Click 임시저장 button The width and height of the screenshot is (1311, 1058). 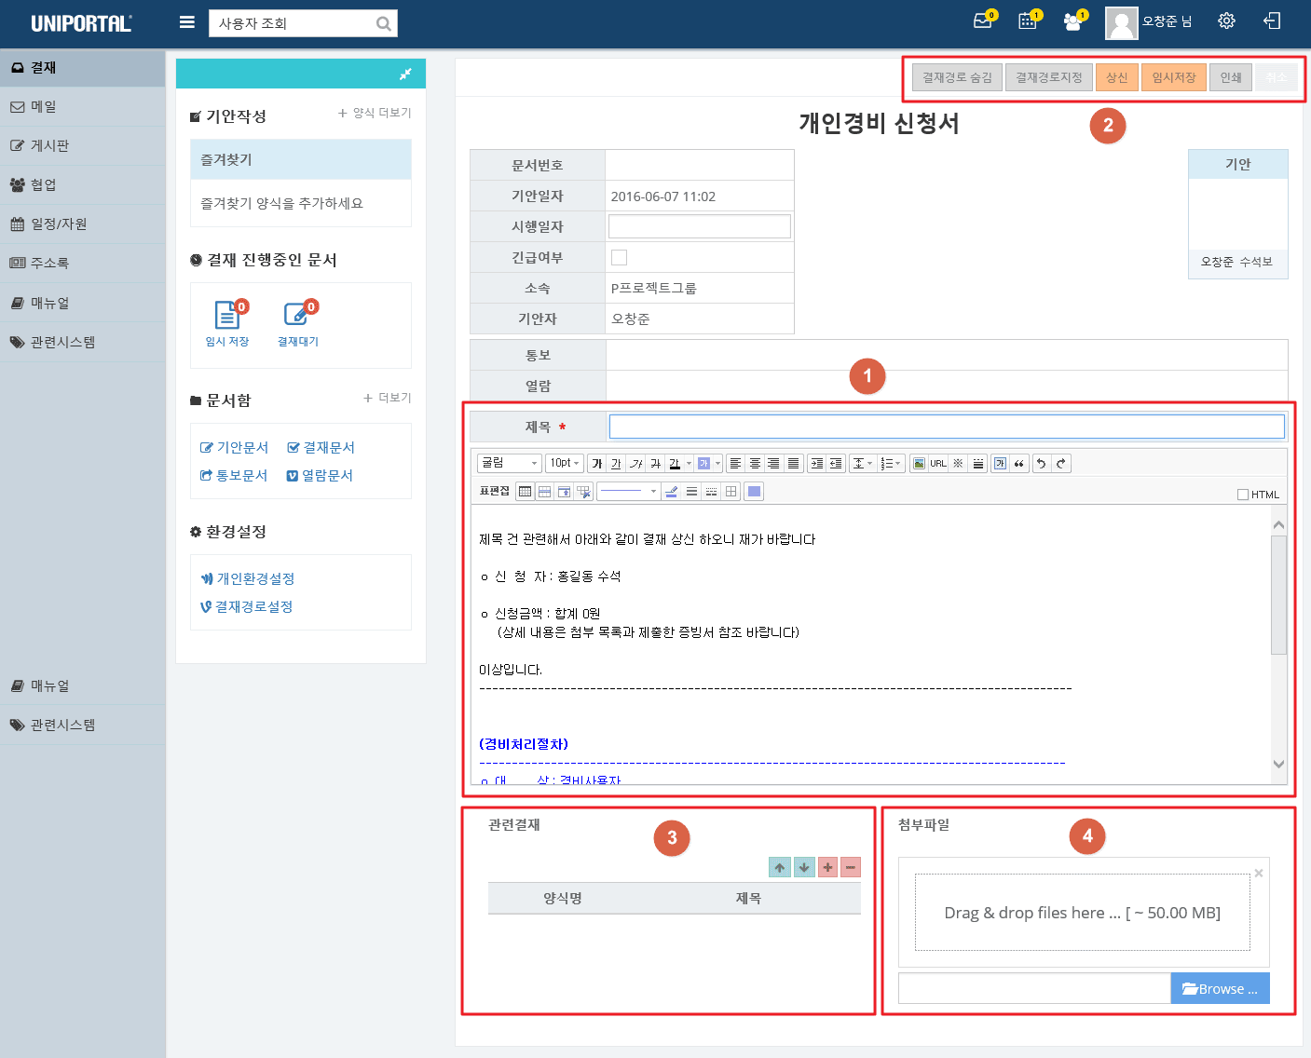tap(1174, 77)
